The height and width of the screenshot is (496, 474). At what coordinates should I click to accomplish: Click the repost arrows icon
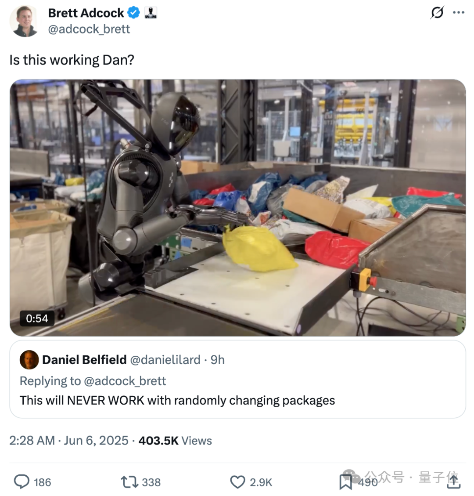[x=129, y=482]
